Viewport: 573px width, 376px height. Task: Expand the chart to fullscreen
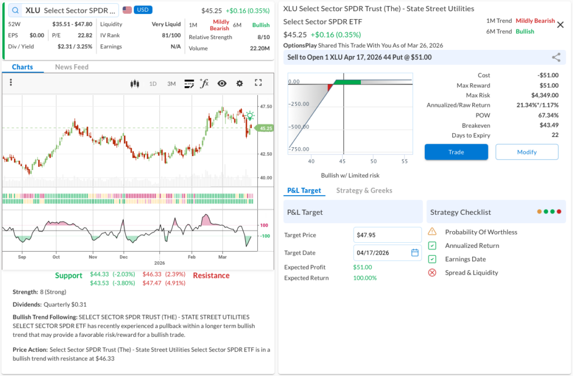258,83
